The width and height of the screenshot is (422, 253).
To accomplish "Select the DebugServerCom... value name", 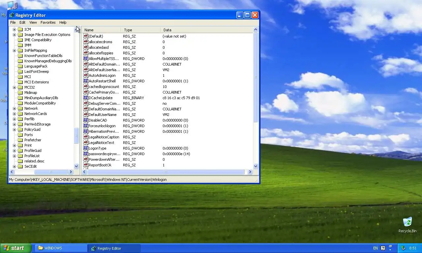I will pos(104,103).
